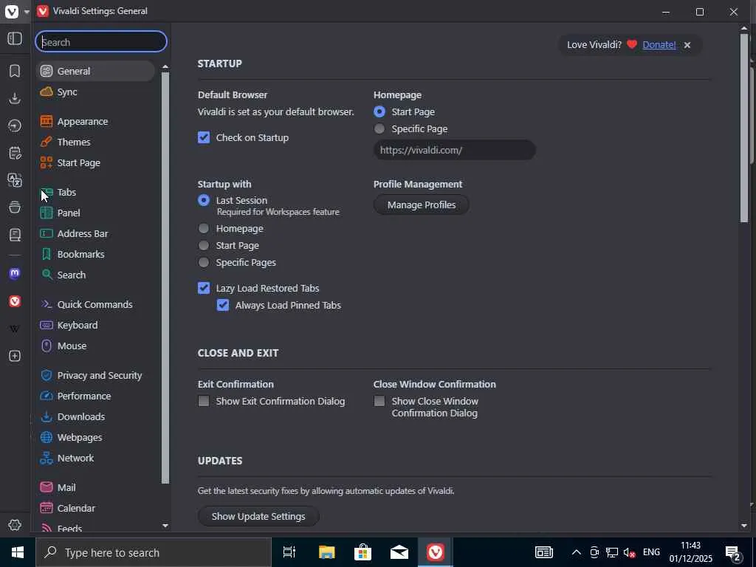Open the action center notifications icon
The height and width of the screenshot is (567, 756).
(733, 553)
